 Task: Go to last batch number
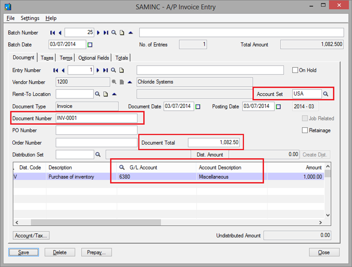point(106,33)
